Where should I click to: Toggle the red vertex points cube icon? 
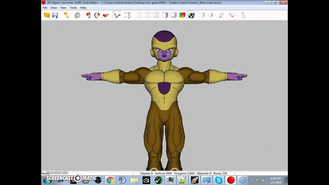[x=128, y=15]
